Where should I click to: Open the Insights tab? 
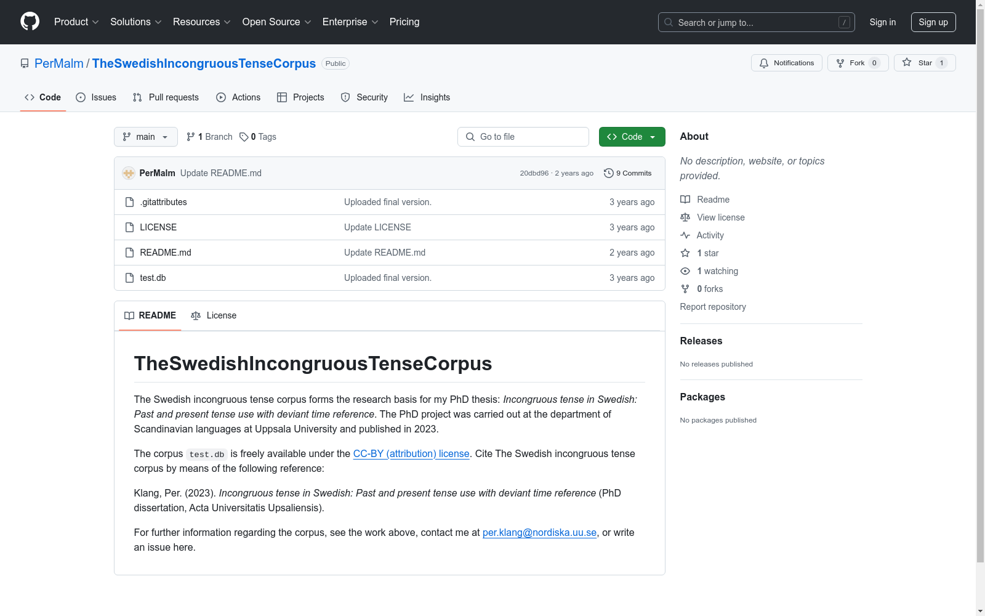[x=427, y=97]
